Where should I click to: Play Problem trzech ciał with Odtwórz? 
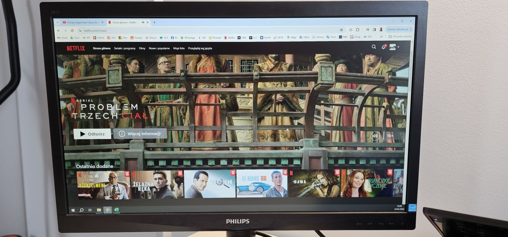pyautogui.click(x=92, y=134)
